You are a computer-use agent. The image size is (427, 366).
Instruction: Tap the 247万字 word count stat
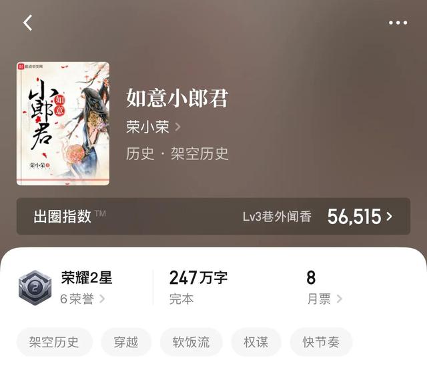point(198,277)
